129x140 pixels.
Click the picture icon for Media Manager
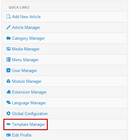(x=8, y=49)
